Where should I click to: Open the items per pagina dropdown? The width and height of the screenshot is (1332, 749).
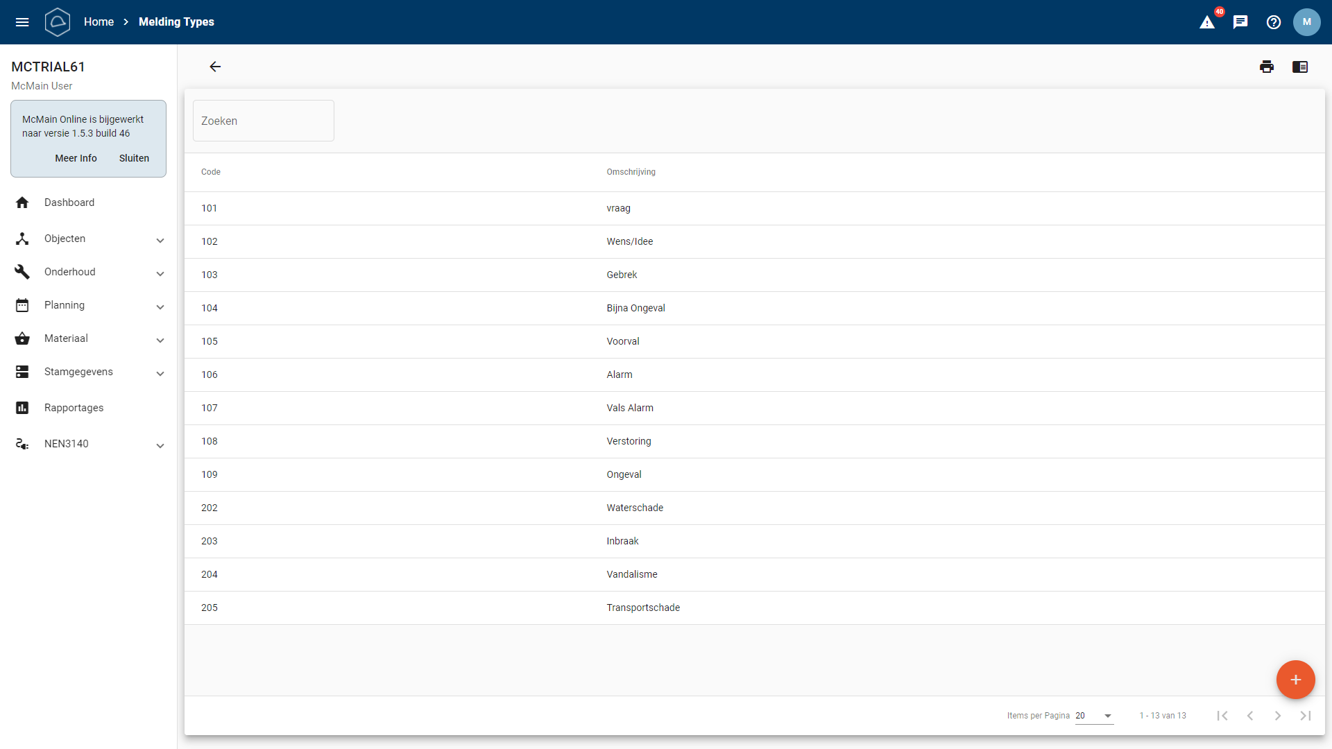(1094, 716)
